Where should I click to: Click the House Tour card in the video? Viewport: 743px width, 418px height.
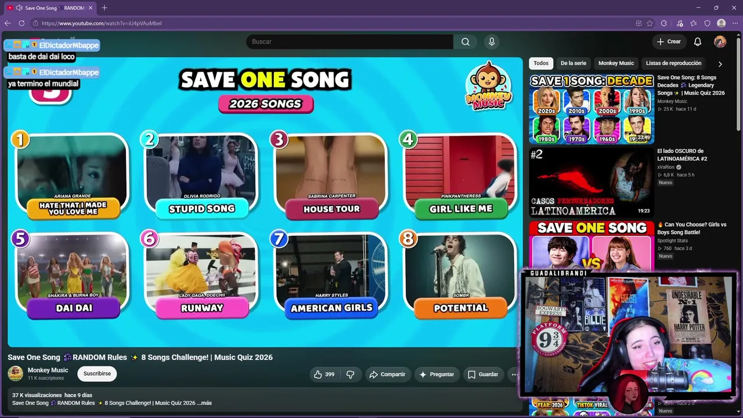[331, 176]
